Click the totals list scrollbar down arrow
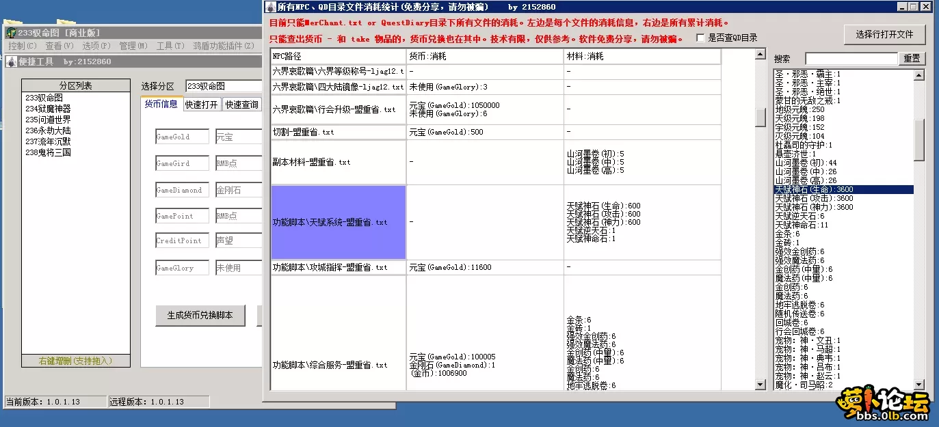 [919, 384]
